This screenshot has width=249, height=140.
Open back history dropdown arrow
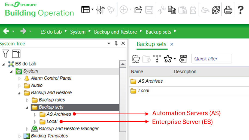(13, 31)
